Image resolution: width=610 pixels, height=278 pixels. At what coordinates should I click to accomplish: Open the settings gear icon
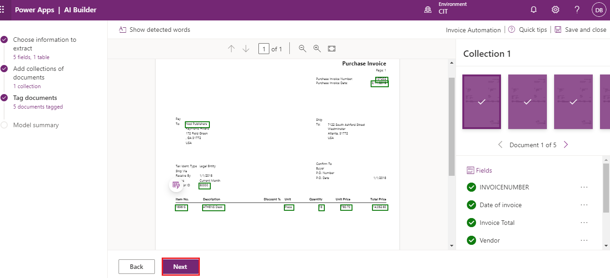click(x=555, y=10)
